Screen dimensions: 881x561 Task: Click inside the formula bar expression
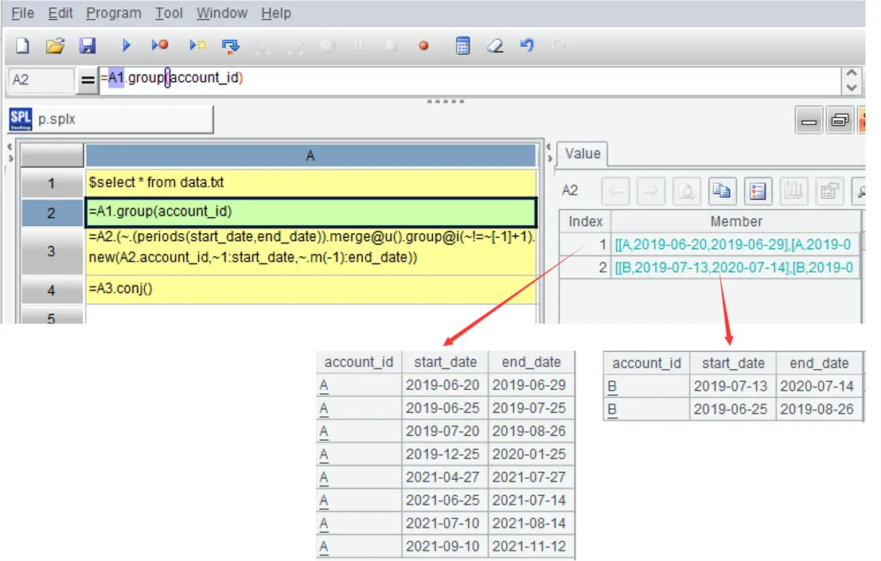click(x=470, y=80)
